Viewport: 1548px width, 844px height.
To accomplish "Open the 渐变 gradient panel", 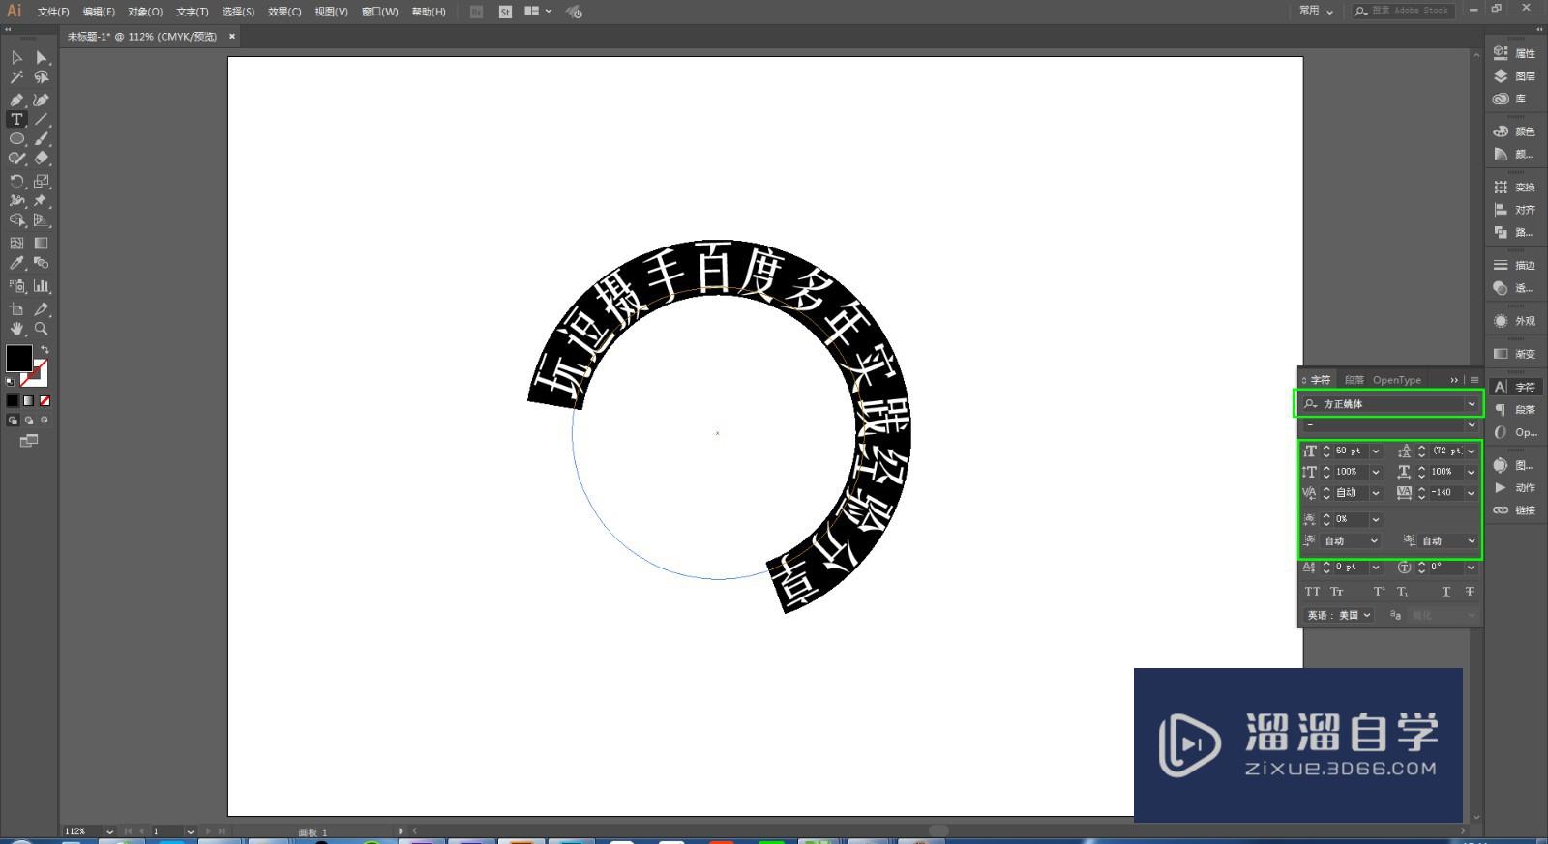I will pos(1514,354).
